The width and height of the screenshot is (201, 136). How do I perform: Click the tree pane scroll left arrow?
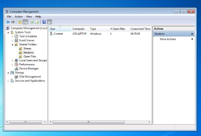pyautogui.click(x=7, y=122)
